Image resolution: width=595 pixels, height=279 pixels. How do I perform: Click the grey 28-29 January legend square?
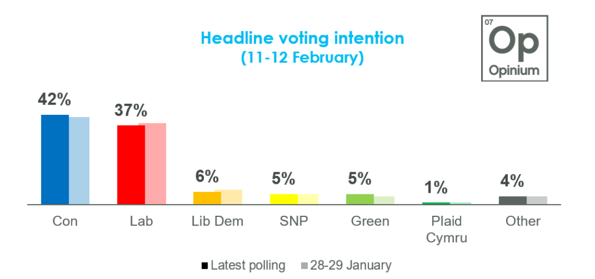point(304,266)
